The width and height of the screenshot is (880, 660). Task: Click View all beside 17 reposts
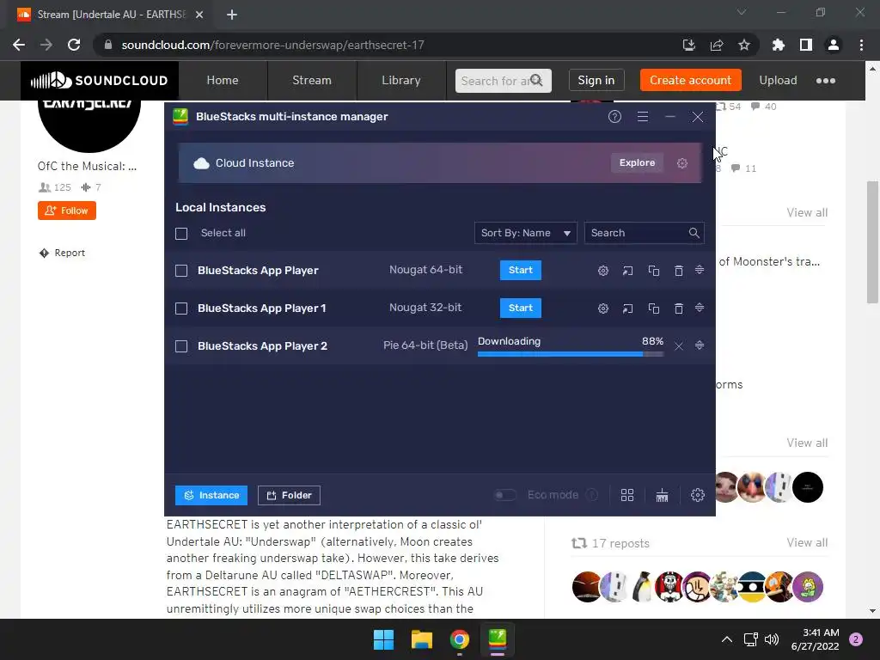807,542
